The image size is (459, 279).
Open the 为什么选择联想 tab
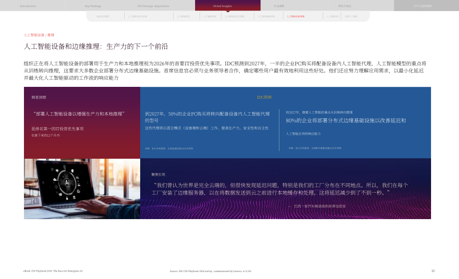point(423,6)
